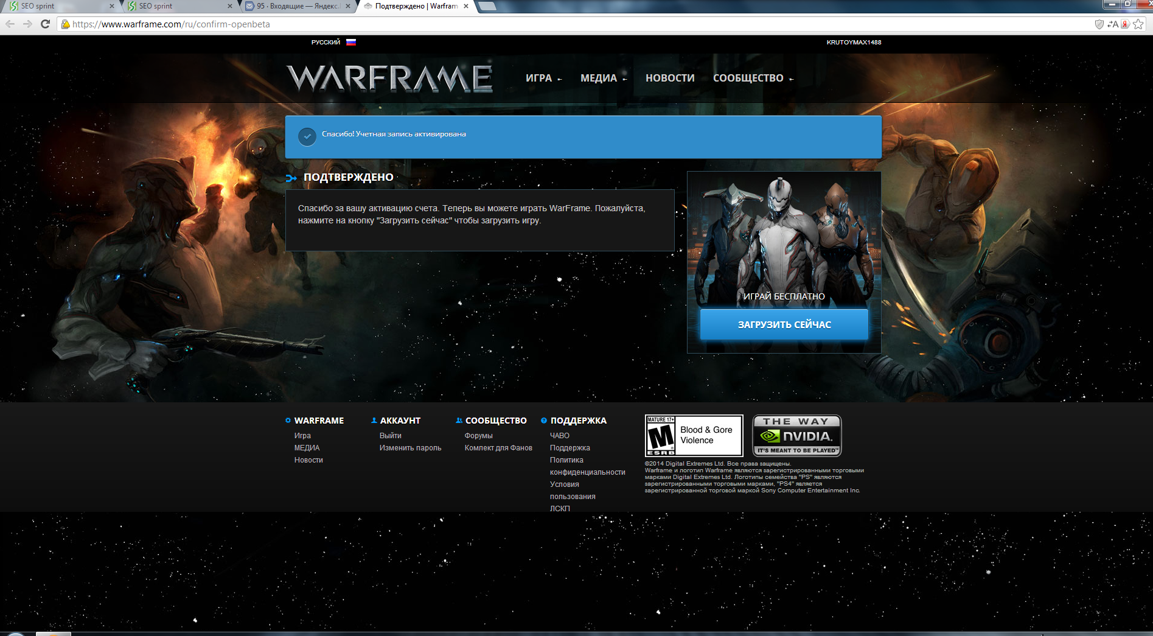The image size is (1153, 636).
Task: Click the ESRB Mature rating badge
Action: click(x=694, y=435)
